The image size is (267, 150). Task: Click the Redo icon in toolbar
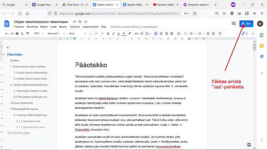tap(12, 34)
